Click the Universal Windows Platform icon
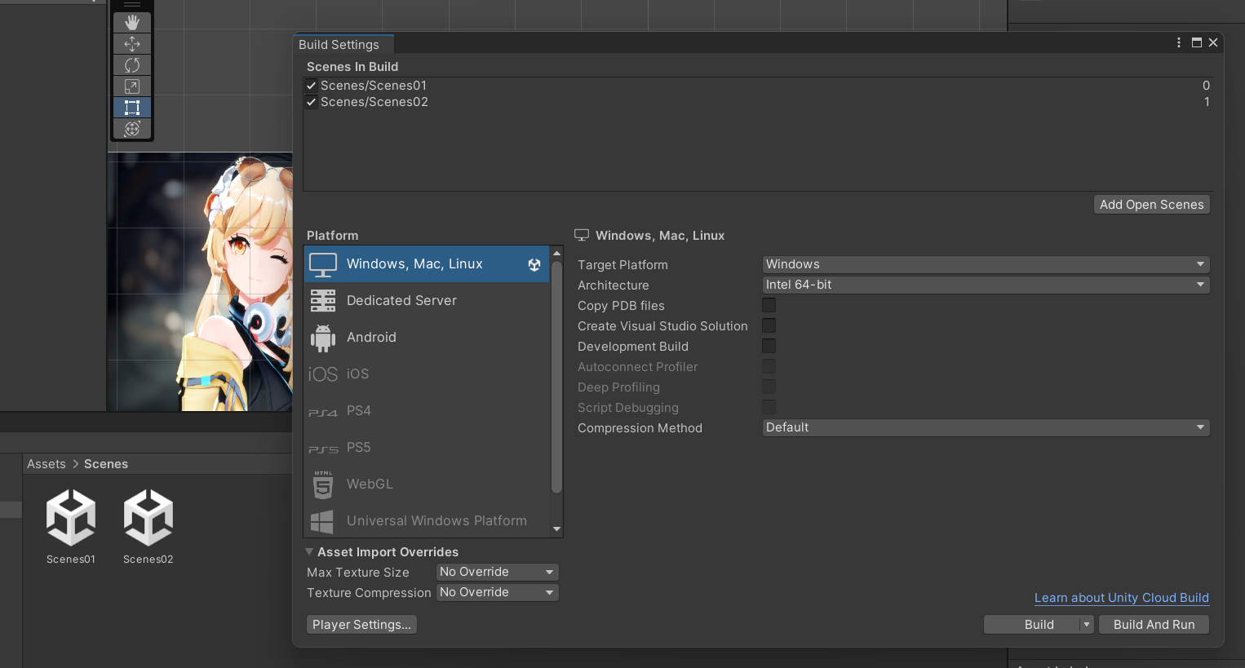Viewport: 1245px width, 668px height. 322,521
